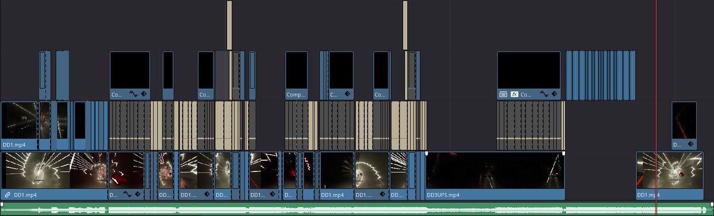Click the left fade handle of DD3UPS.mp4
This screenshot has height=216, width=714.
coord(427,154)
